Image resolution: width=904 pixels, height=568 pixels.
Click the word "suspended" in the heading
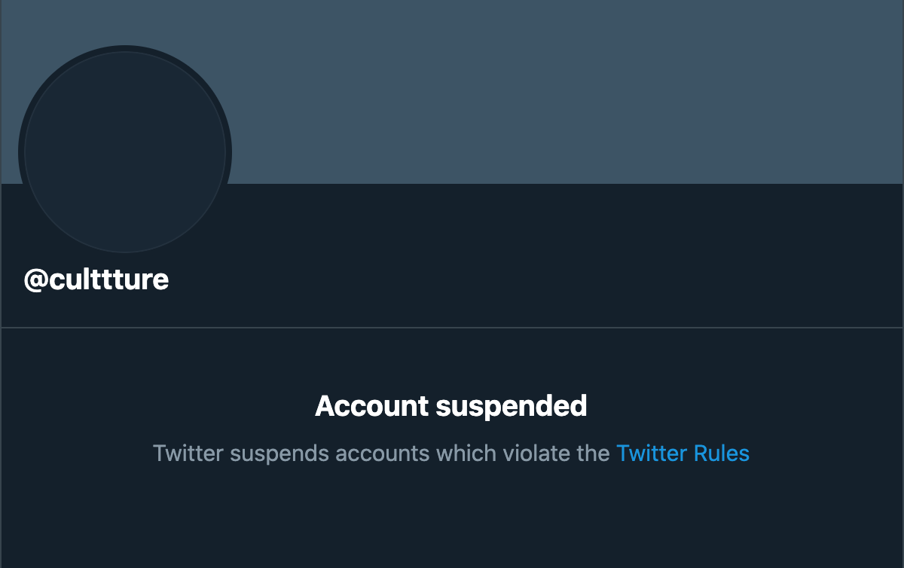tap(512, 406)
